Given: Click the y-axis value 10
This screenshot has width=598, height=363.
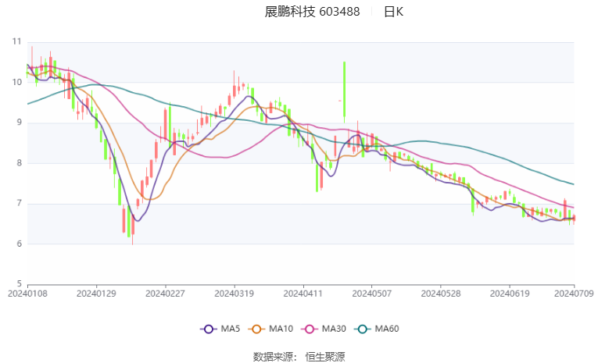Looking at the screenshot, I should click(x=16, y=82).
